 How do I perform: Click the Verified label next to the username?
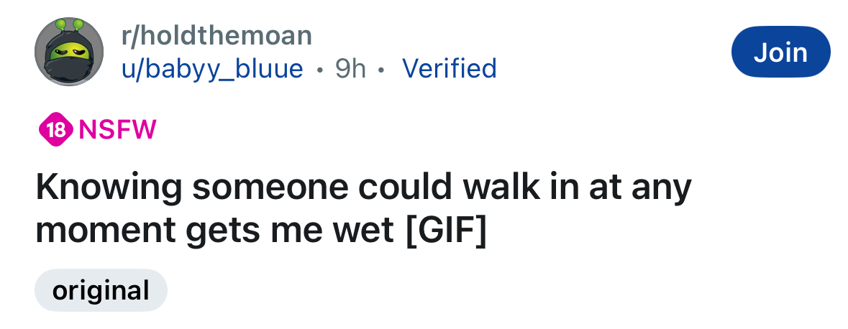(449, 68)
